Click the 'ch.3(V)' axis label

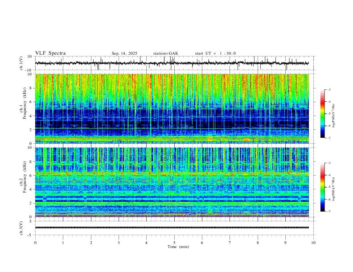pyautogui.click(x=21, y=228)
